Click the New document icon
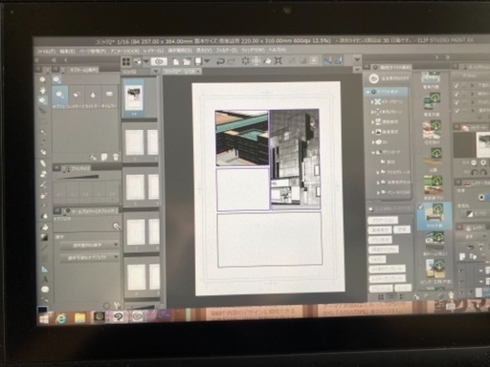 click(x=176, y=61)
